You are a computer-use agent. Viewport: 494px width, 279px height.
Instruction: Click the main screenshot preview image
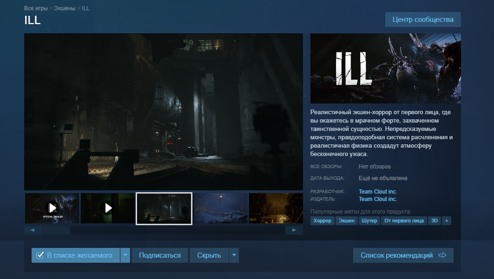[164, 112]
